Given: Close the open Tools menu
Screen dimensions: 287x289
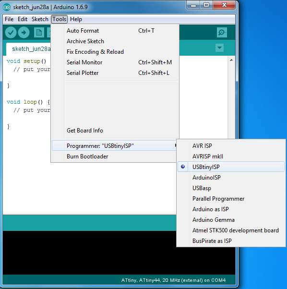Looking at the screenshot, I should click(x=60, y=19).
